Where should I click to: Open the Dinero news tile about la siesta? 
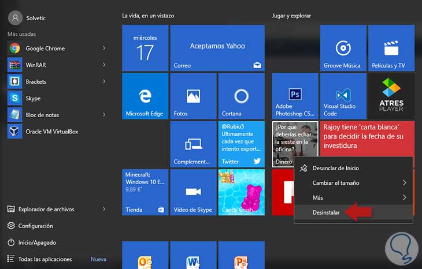point(295,144)
